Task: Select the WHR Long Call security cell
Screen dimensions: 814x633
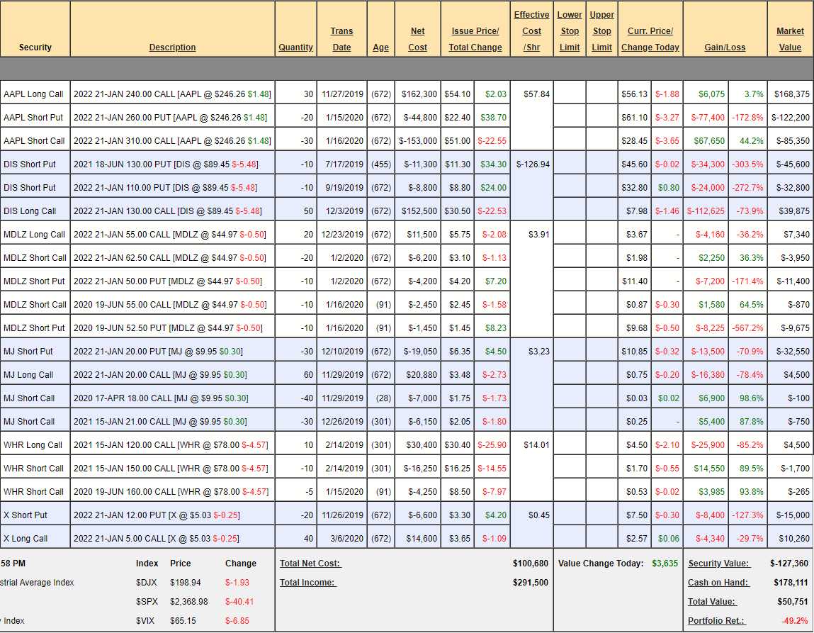Action: (x=33, y=445)
